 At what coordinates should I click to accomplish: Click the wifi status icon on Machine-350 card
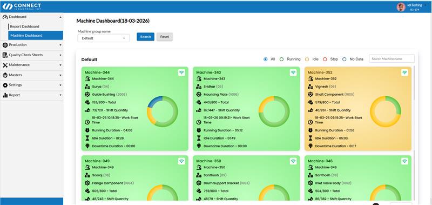click(293, 161)
